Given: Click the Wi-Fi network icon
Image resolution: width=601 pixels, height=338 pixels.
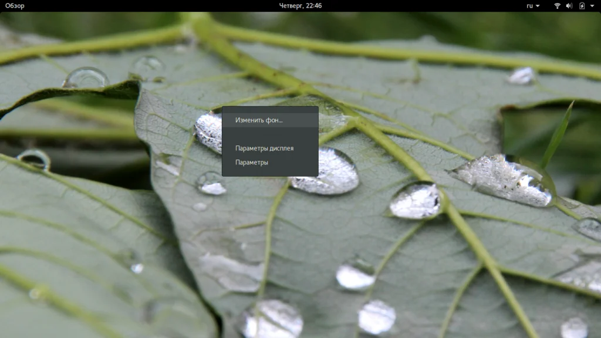Looking at the screenshot, I should tap(558, 6).
